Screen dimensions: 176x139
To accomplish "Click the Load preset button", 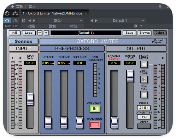I will [29, 33].
